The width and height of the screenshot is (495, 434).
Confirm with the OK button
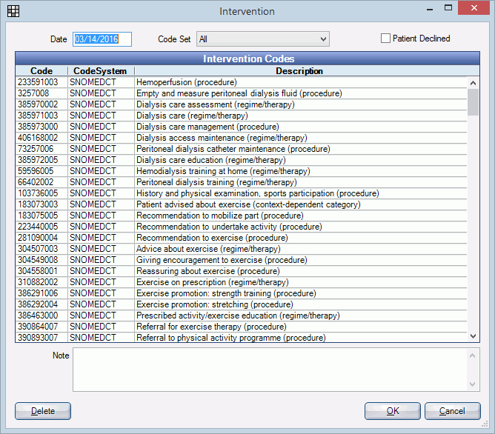(392, 411)
